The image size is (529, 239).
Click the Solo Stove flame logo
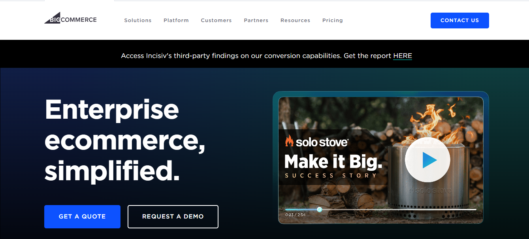click(x=289, y=141)
